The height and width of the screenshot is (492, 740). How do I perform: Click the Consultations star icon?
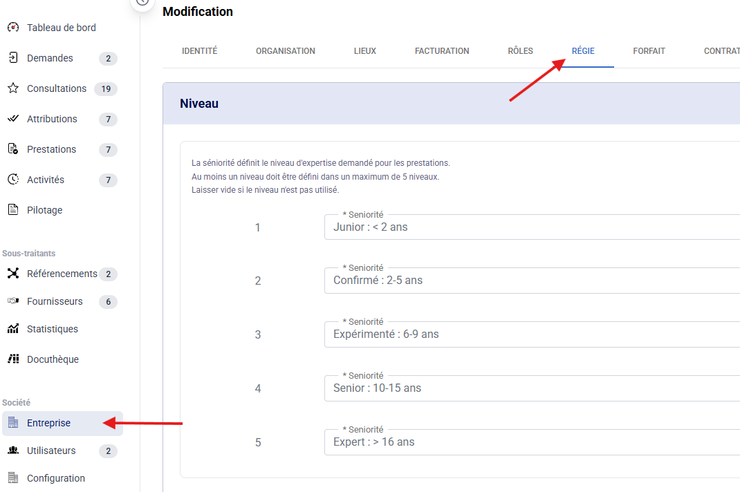[12, 88]
